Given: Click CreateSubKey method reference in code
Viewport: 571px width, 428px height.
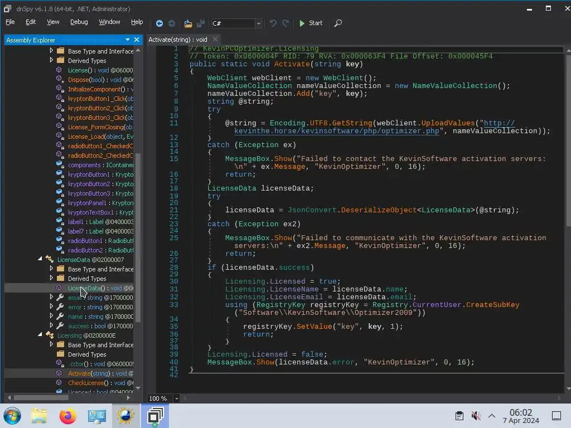Looking at the screenshot, I should 492,305.
